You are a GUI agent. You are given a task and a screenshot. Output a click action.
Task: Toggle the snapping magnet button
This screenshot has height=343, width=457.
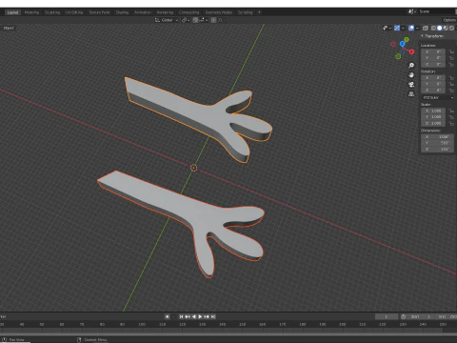pyautogui.click(x=195, y=20)
